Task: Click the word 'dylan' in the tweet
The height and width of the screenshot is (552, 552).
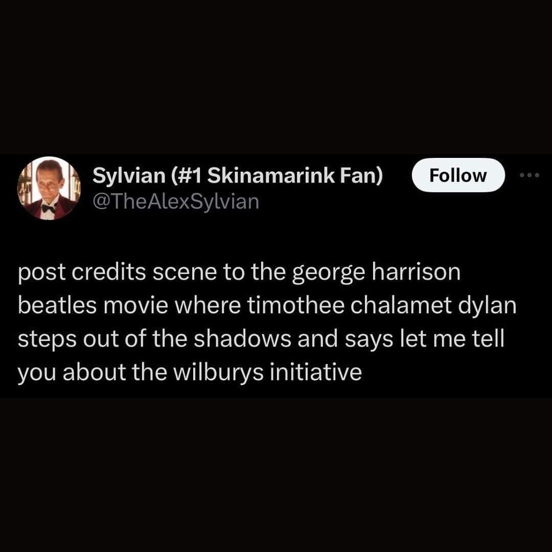Action: click(487, 306)
